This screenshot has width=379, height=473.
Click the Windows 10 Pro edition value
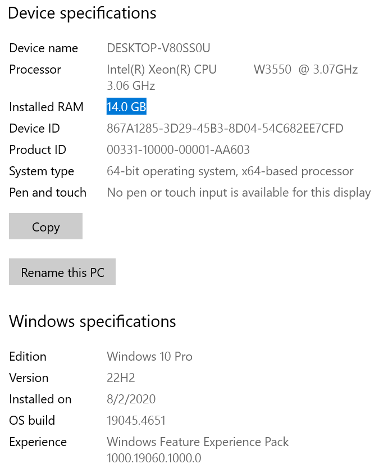149,357
